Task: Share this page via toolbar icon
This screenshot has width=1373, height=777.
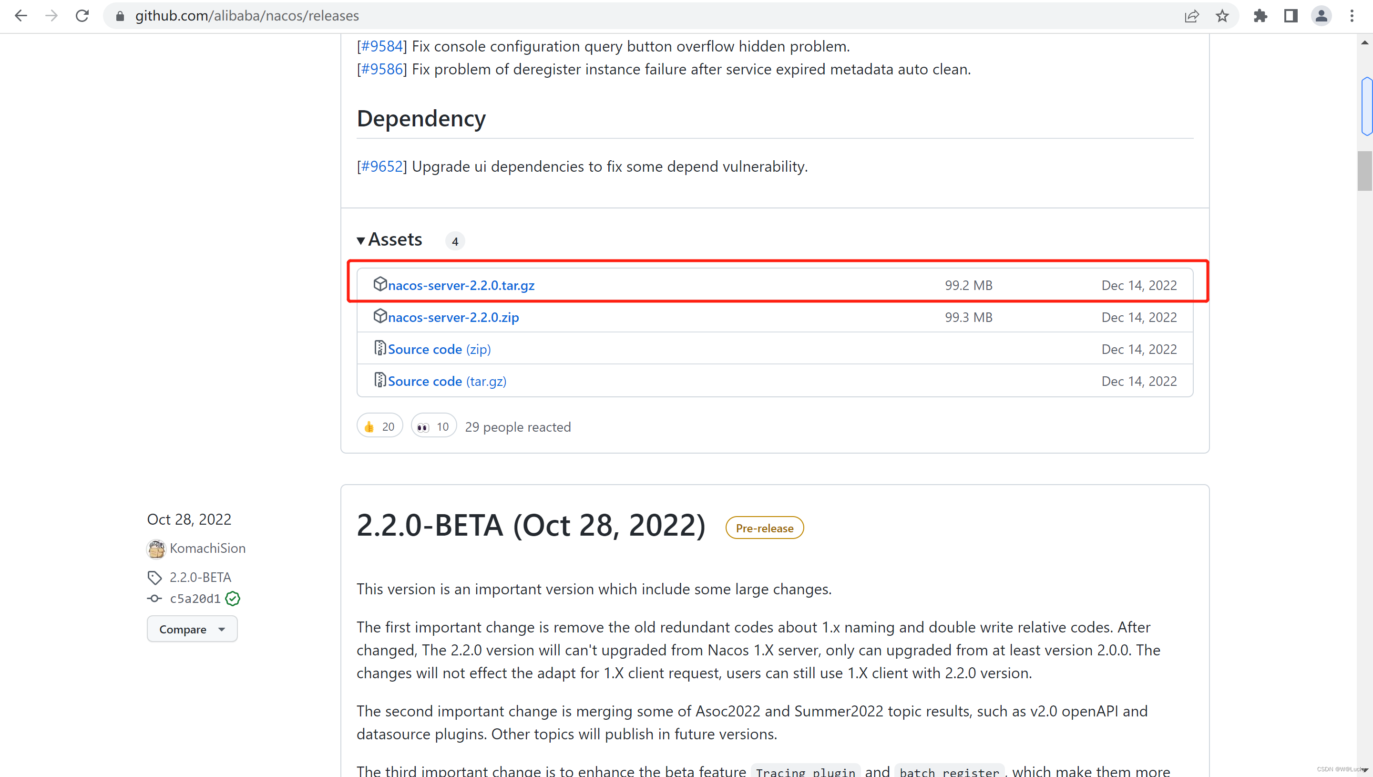Action: click(x=1191, y=17)
